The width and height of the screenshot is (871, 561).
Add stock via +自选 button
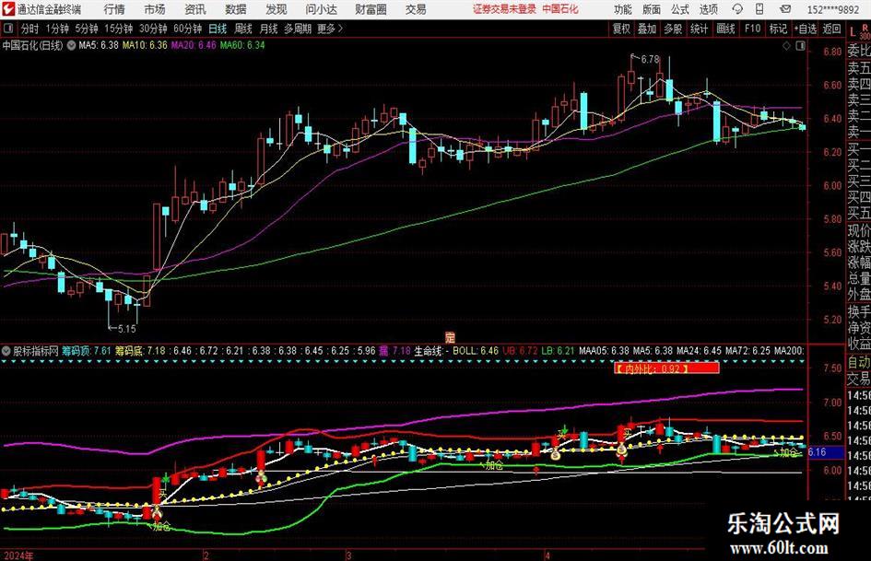pyautogui.click(x=806, y=29)
